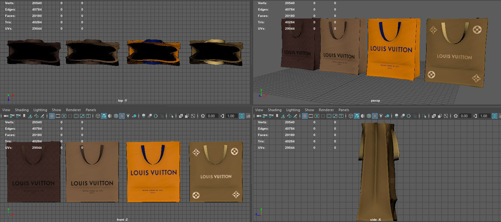Enable Screen Space Ambient Occlusion in front panel
This screenshot has width=501, height=222.
click(x=144, y=116)
